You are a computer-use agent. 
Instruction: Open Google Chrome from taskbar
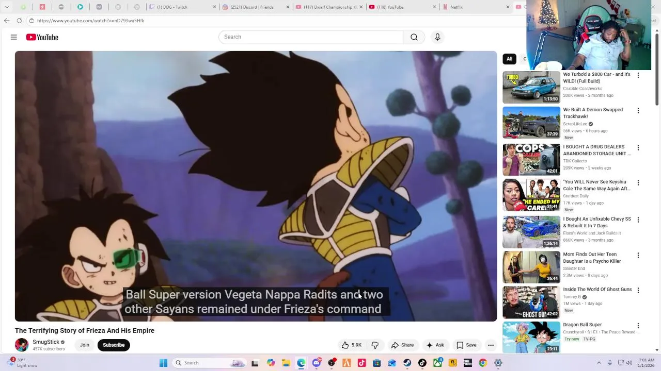click(x=483, y=363)
